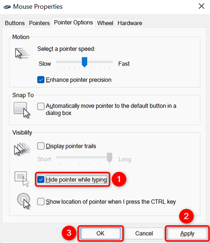Switch to the Wheel tab
210x243 pixels.
pyautogui.click(x=105, y=23)
